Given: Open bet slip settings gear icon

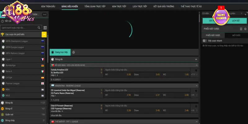Looking at the screenshot, I should point(245,29).
